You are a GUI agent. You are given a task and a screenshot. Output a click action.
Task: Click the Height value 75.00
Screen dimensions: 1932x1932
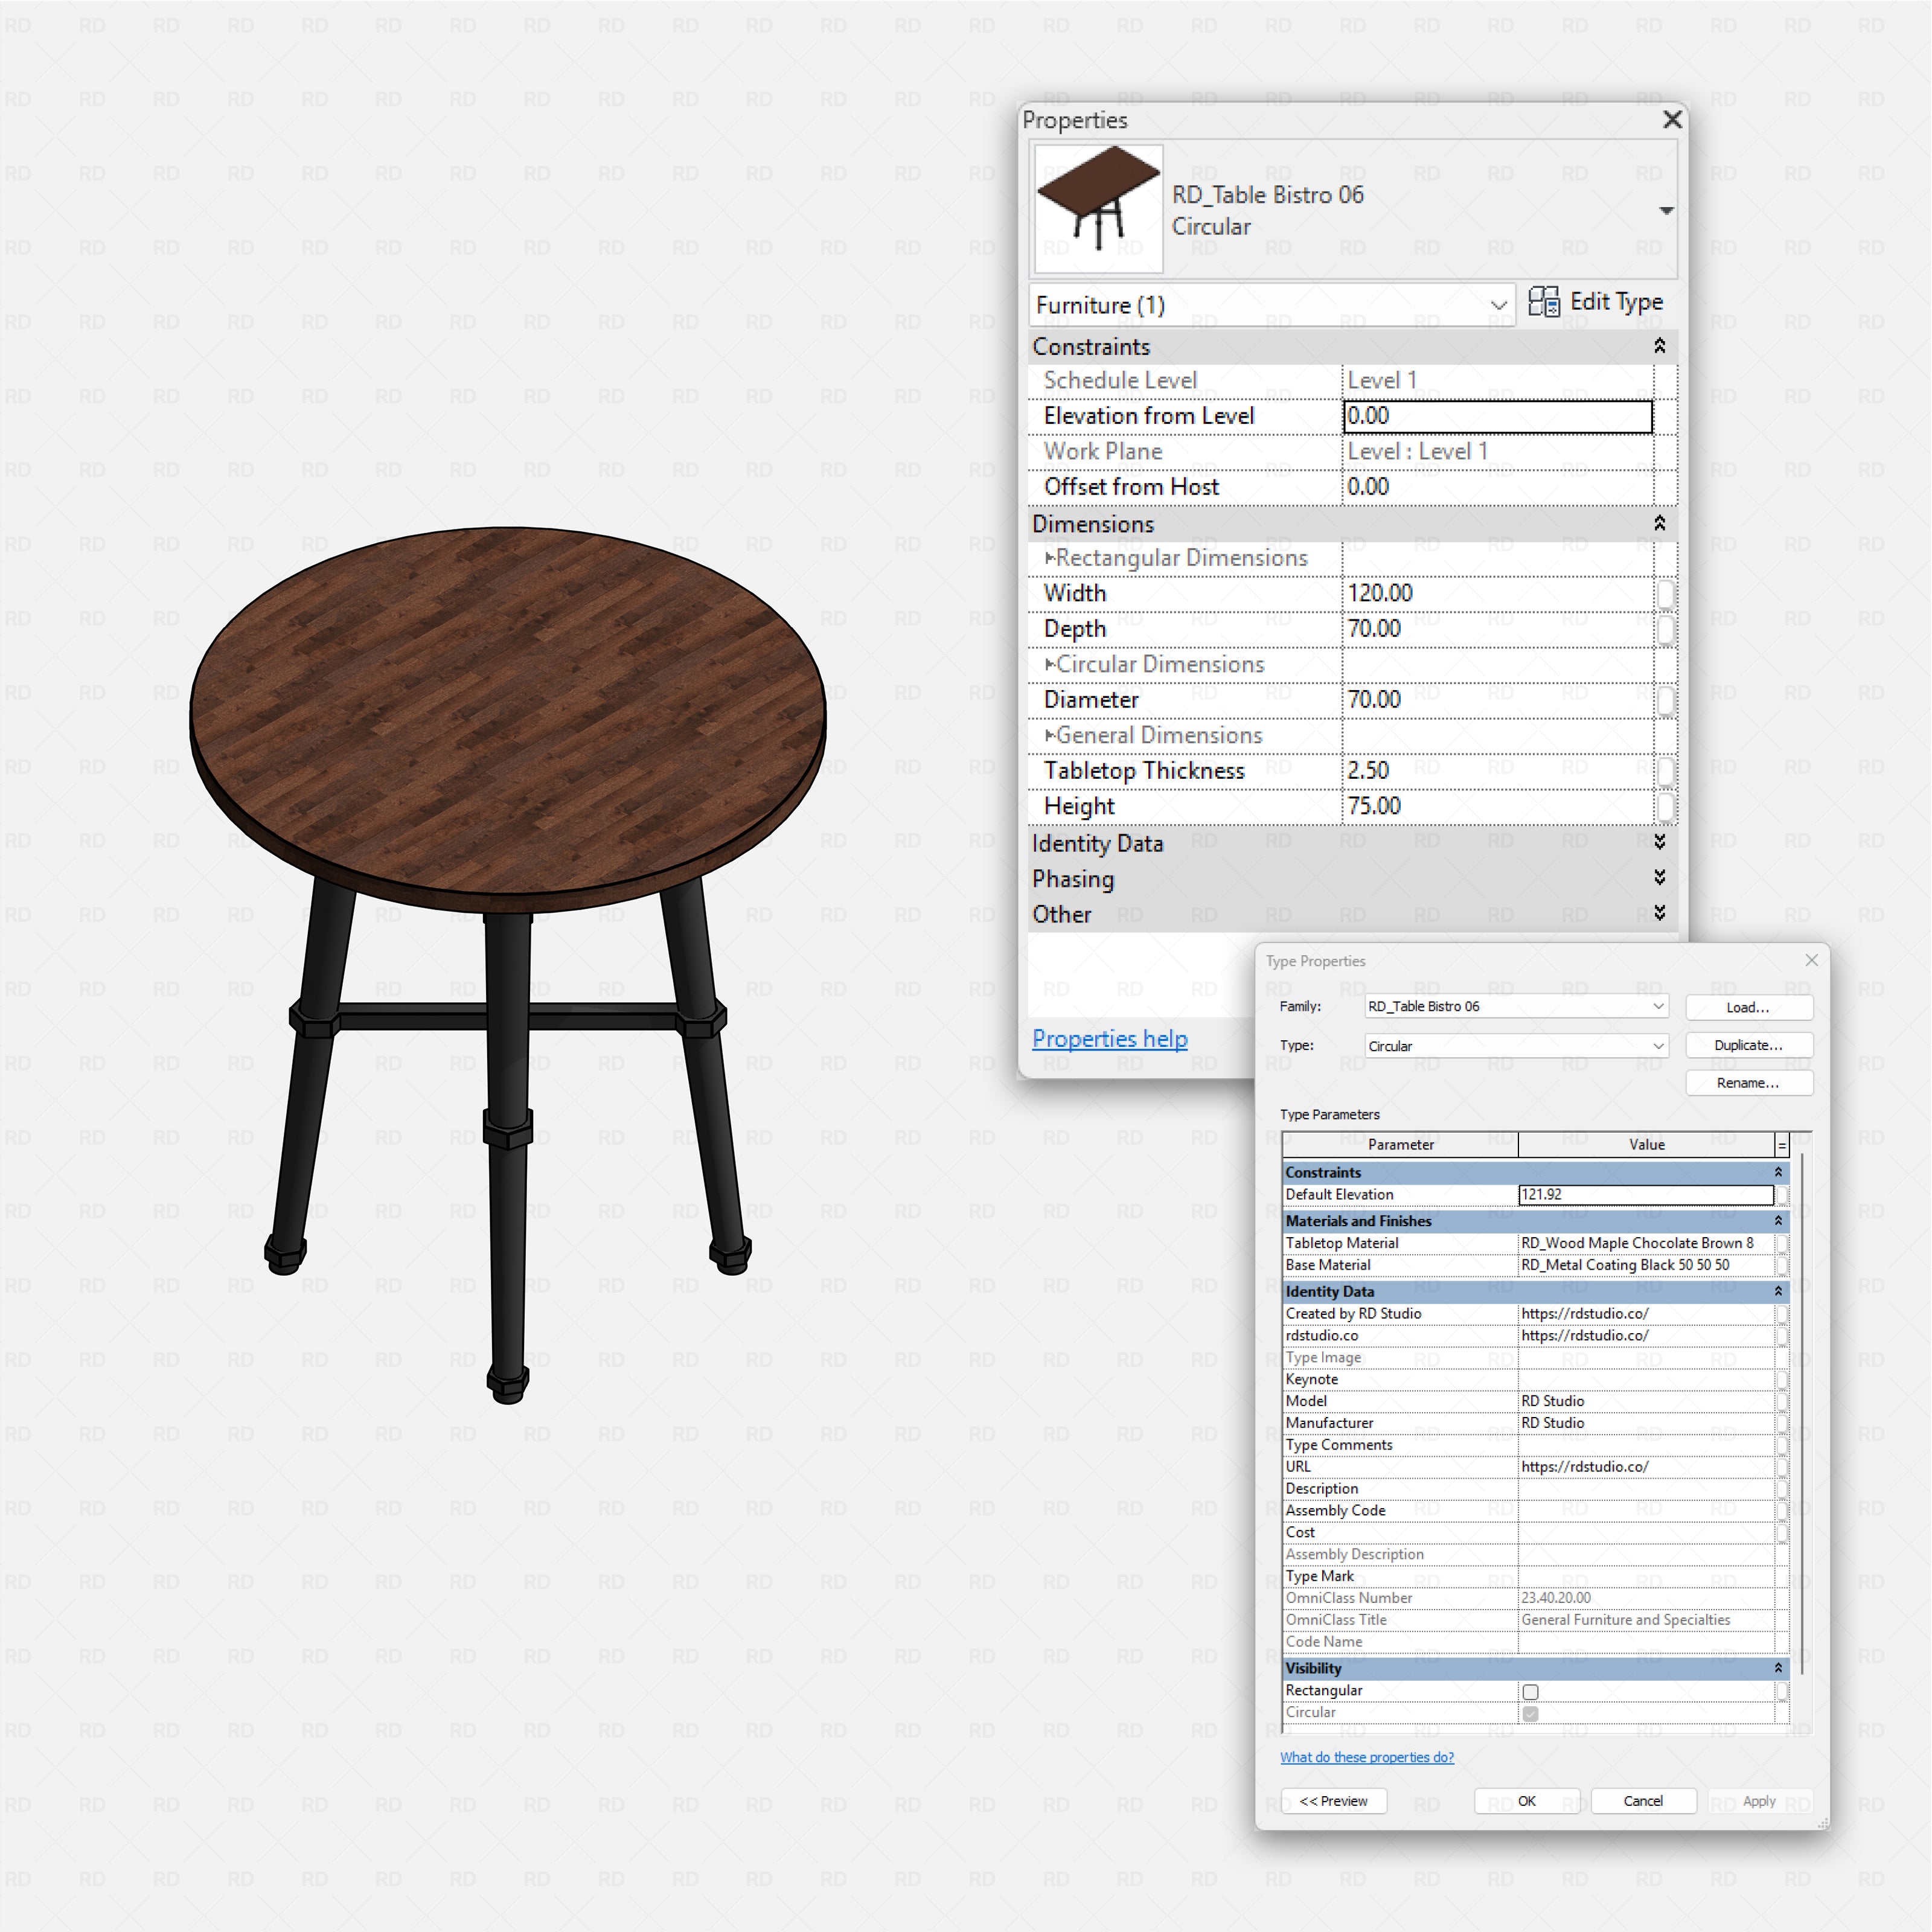click(x=1497, y=806)
